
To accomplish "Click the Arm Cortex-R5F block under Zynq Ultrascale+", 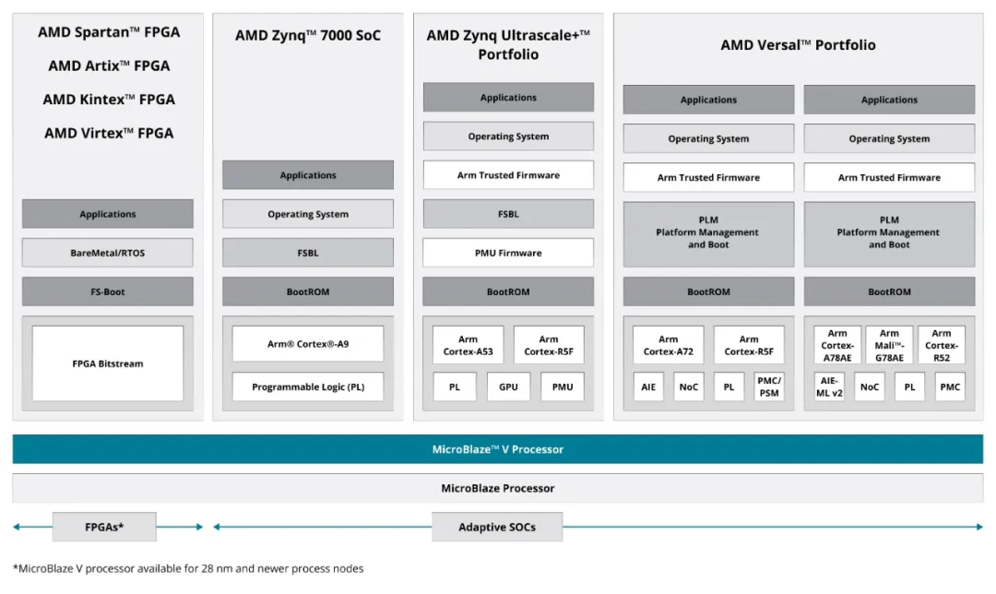I will [x=551, y=343].
